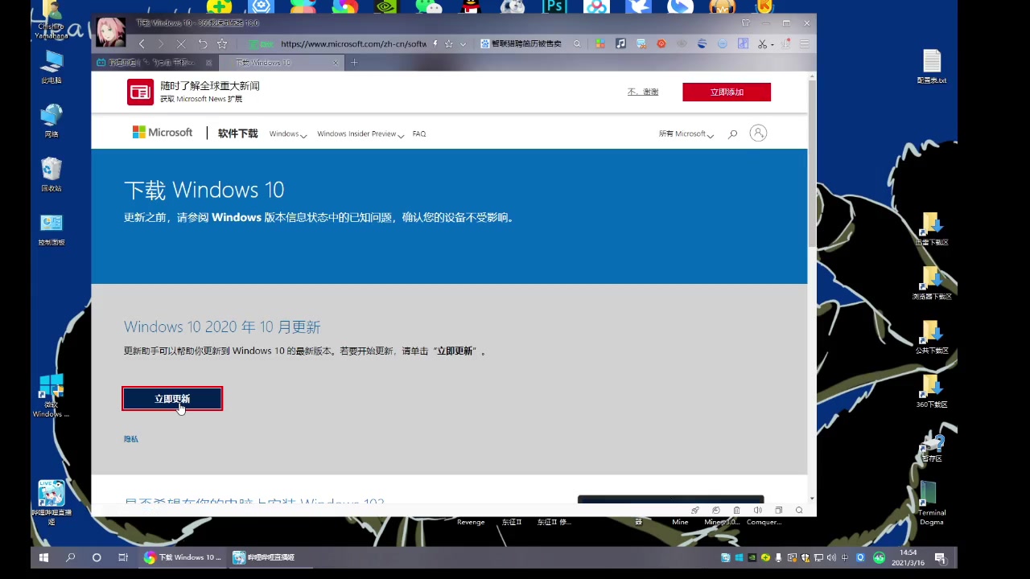
Task: Open the 控制面板 desktop icon
Action: pyautogui.click(x=51, y=229)
